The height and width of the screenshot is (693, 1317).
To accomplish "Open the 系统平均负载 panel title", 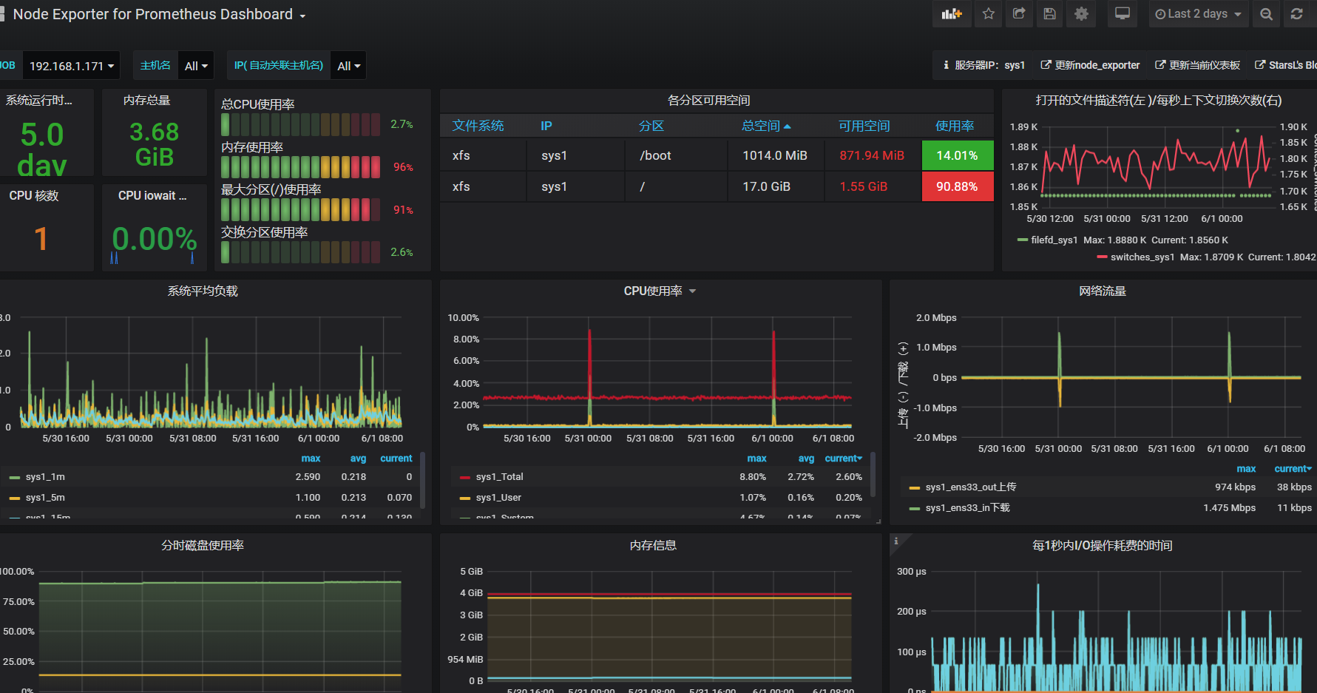I will click(x=203, y=291).
